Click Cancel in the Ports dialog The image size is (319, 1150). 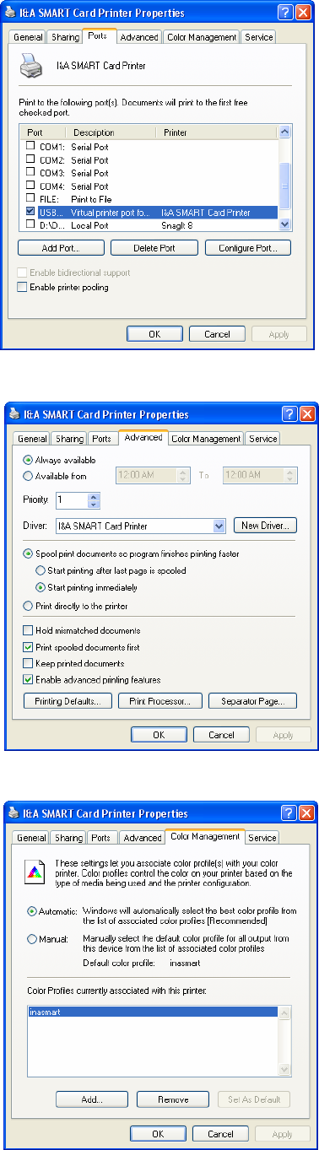tap(218, 334)
